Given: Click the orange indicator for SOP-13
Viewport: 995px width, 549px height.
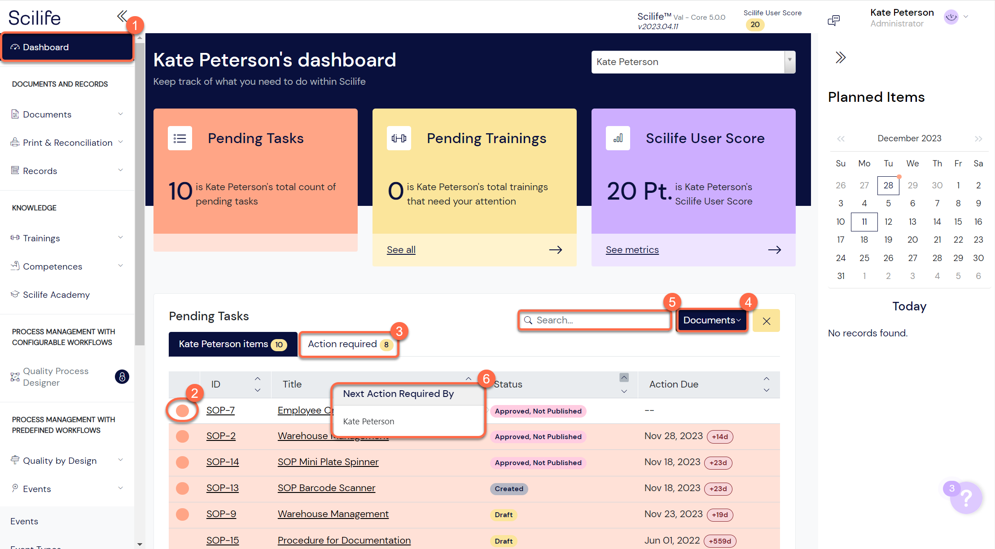Looking at the screenshot, I should point(182,488).
